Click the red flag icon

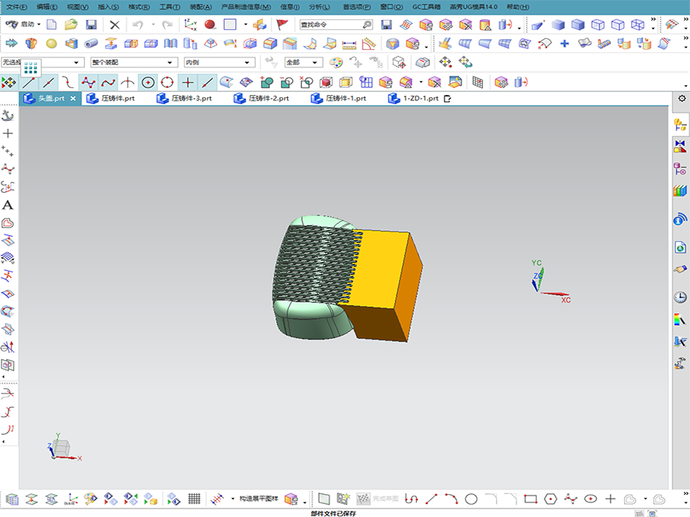[282, 25]
